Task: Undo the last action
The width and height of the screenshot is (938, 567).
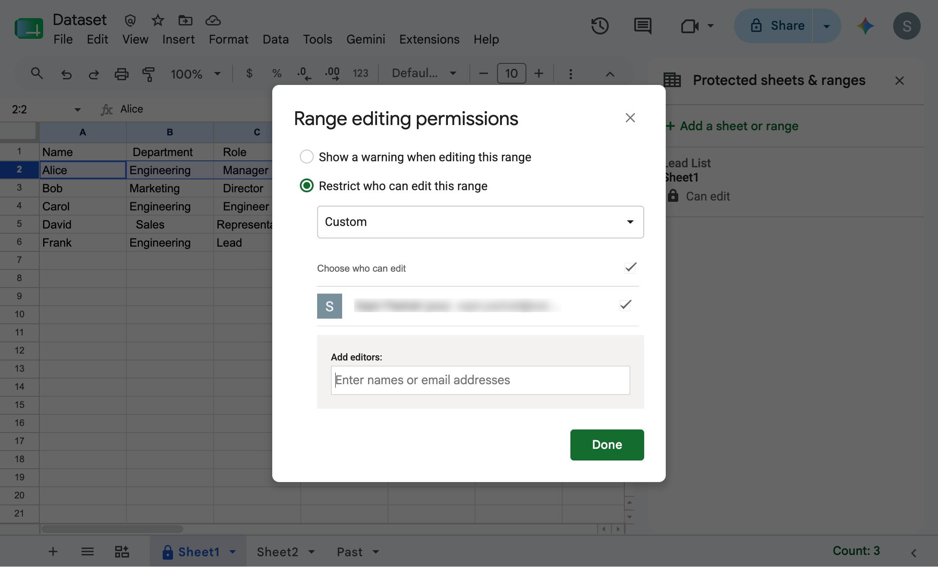Action: pos(66,74)
